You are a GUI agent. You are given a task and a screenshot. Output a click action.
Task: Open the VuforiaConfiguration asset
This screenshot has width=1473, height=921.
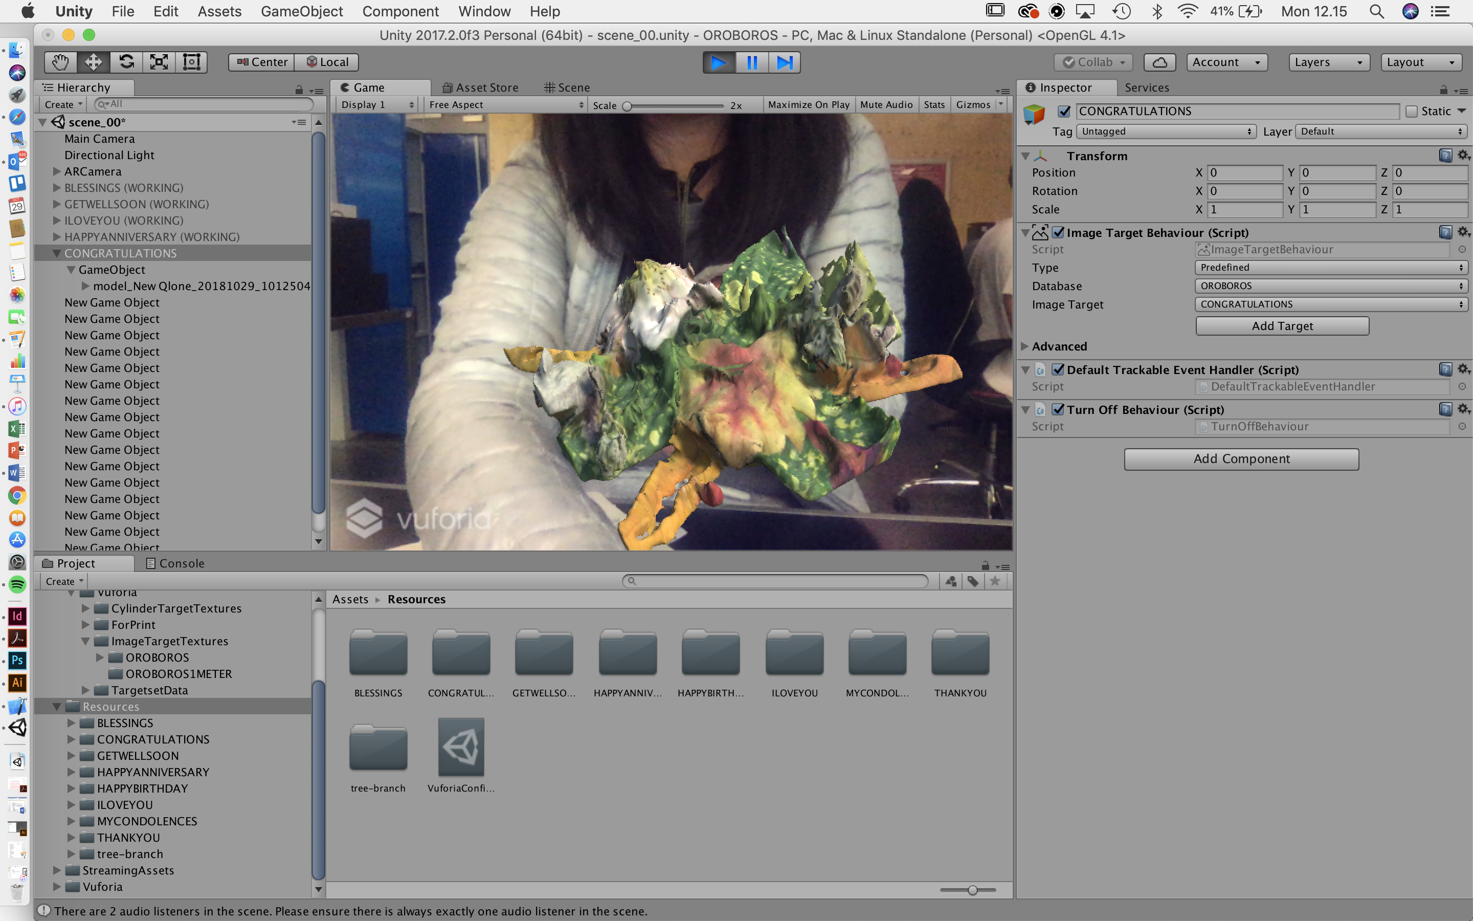461,748
